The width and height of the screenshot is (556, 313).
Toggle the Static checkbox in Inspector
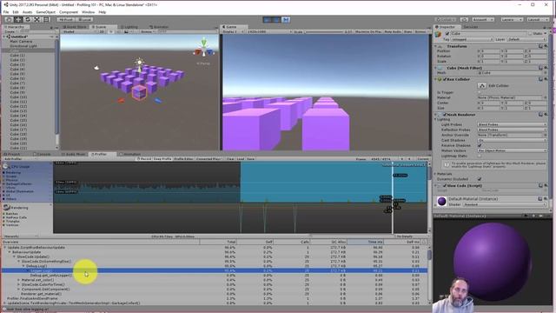[x=531, y=34]
